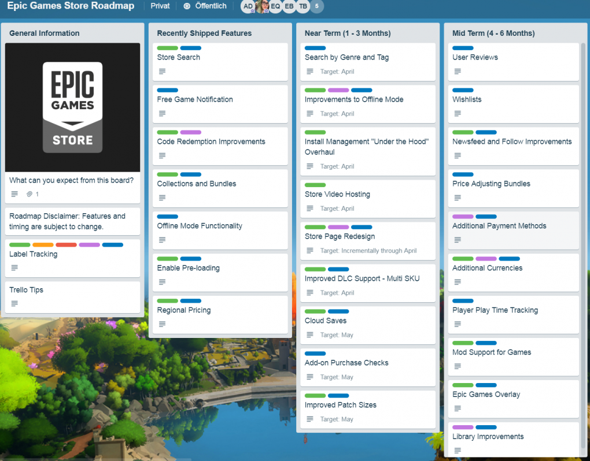The width and height of the screenshot is (590, 461).
Task: Click the Epic Games Store logo cover image
Action: (72, 107)
